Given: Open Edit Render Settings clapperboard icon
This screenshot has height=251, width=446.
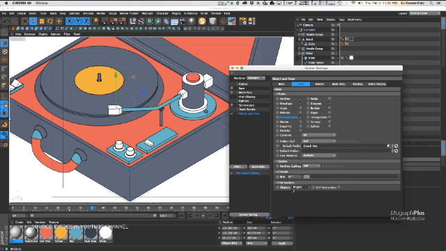Looking at the screenshot, I should tap(123, 21).
